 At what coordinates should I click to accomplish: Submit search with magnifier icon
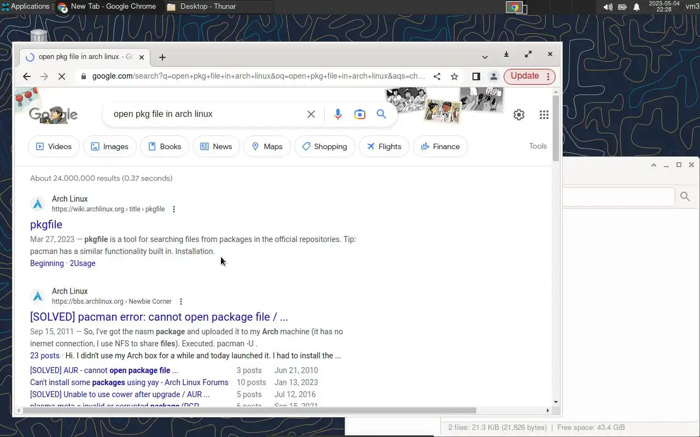click(x=382, y=114)
